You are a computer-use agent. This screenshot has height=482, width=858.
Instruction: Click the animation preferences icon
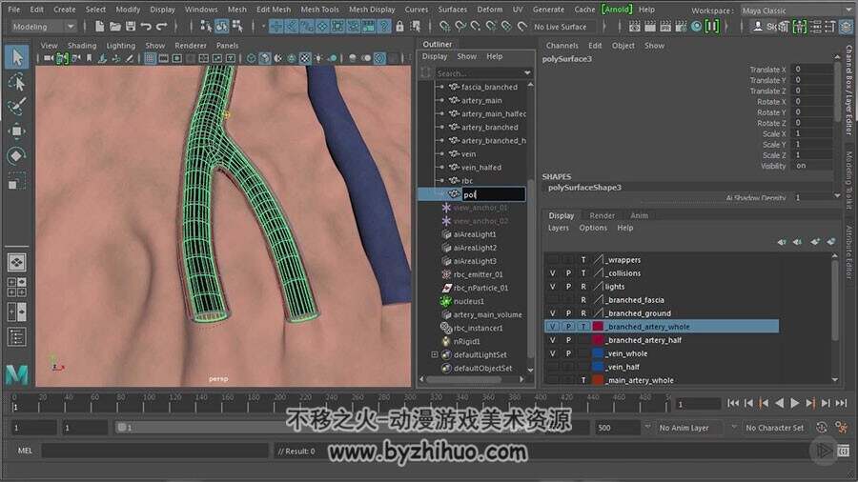[x=842, y=428]
